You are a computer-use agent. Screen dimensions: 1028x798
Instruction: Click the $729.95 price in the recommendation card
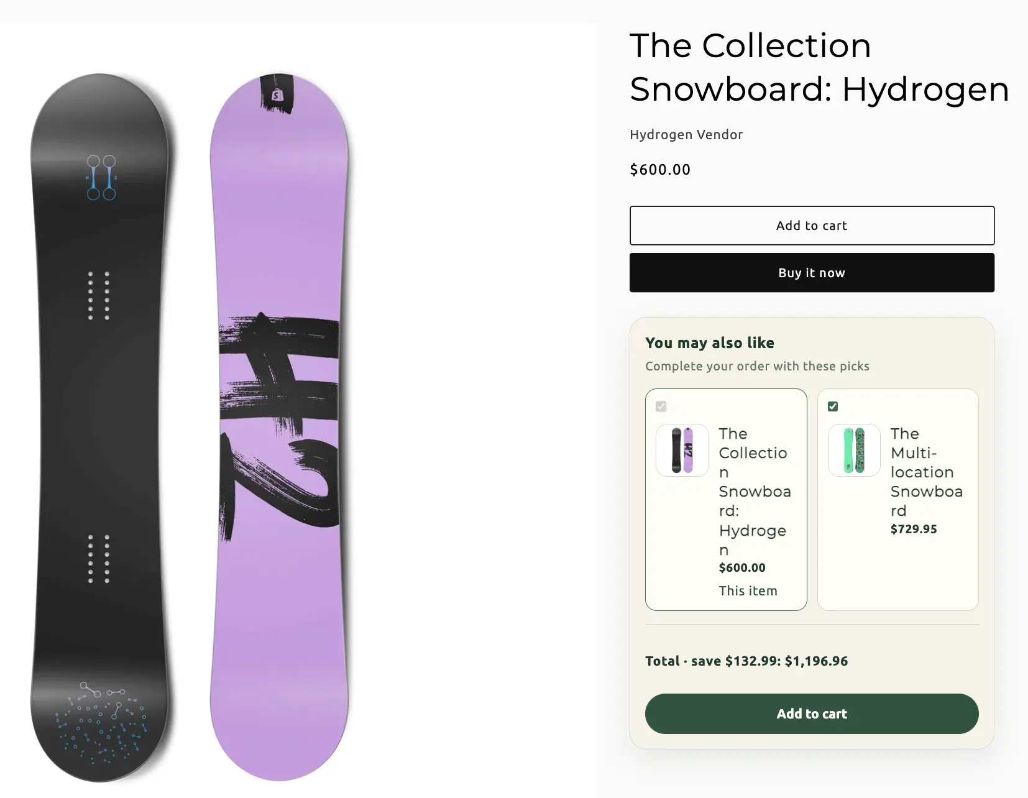pos(914,530)
